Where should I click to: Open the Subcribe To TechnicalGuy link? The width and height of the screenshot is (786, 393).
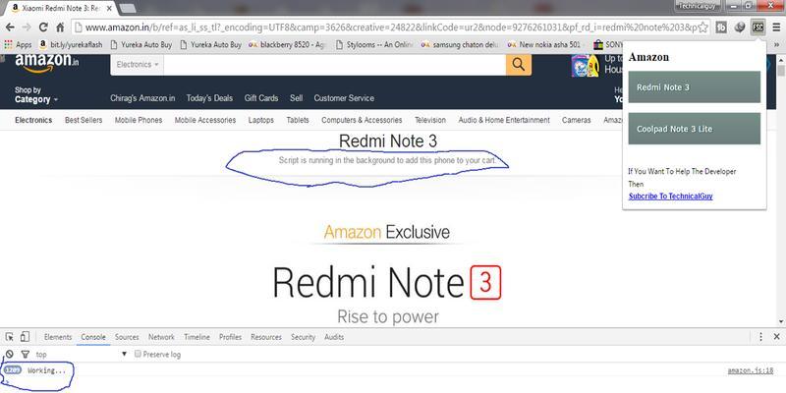point(671,196)
